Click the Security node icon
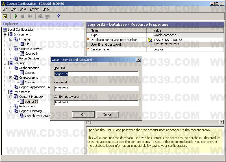Image resolution: width=226 pixels, height=162 pixels. (x=10, y=63)
